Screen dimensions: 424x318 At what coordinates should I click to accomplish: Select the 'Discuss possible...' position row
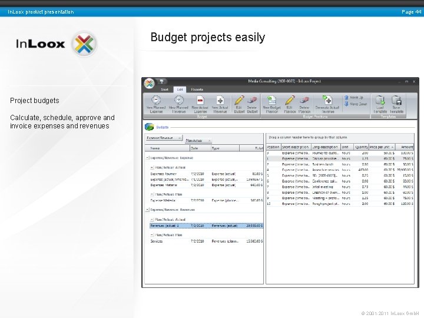point(340,159)
